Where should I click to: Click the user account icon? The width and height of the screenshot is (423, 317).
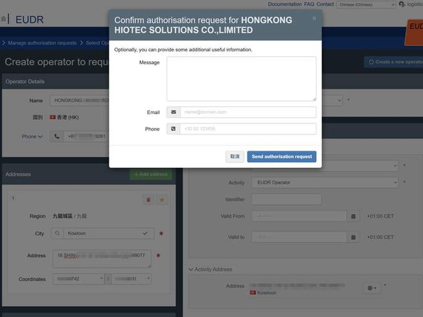coord(402,4)
